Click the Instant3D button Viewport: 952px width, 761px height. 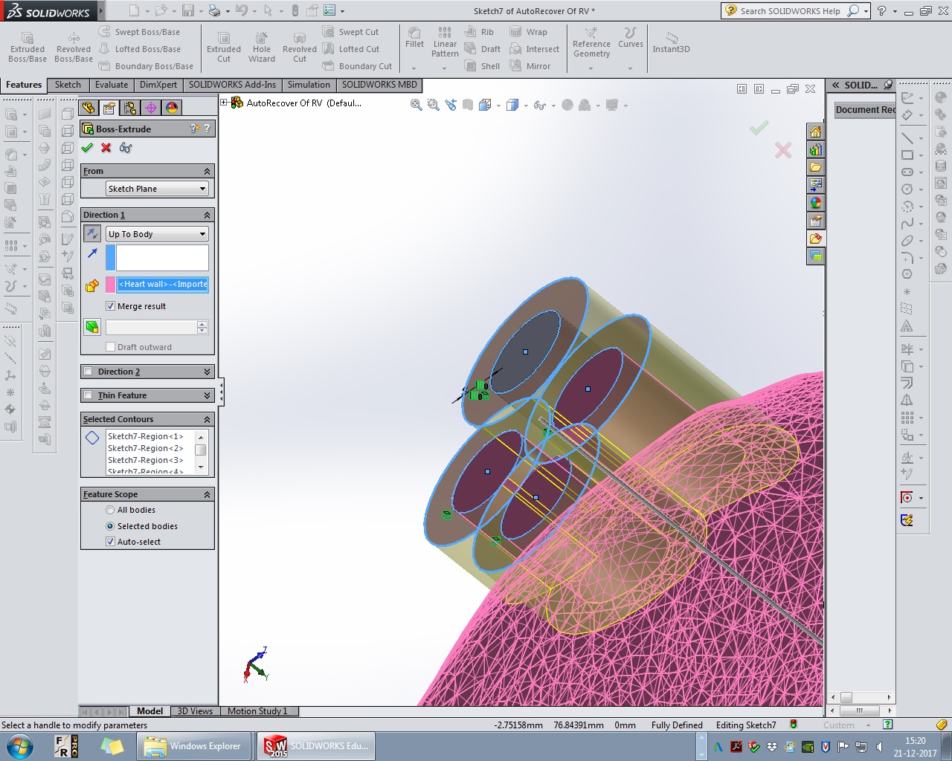(671, 42)
